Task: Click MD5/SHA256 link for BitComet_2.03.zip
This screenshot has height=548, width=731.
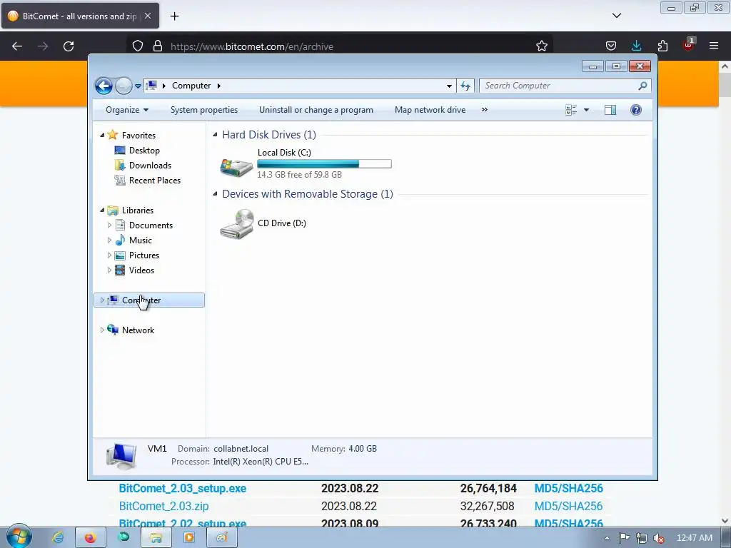Action: [x=568, y=506]
